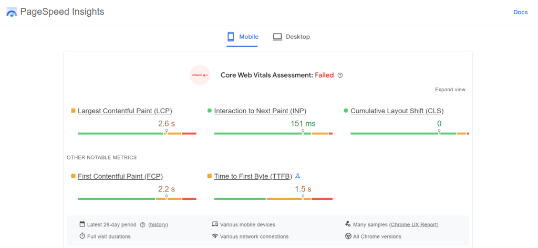Open the history link
Screen dimensions: 538x248
[x=158, y=225]
